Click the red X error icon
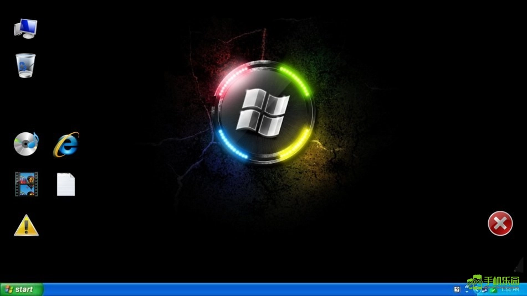 [x=500, y=224]
